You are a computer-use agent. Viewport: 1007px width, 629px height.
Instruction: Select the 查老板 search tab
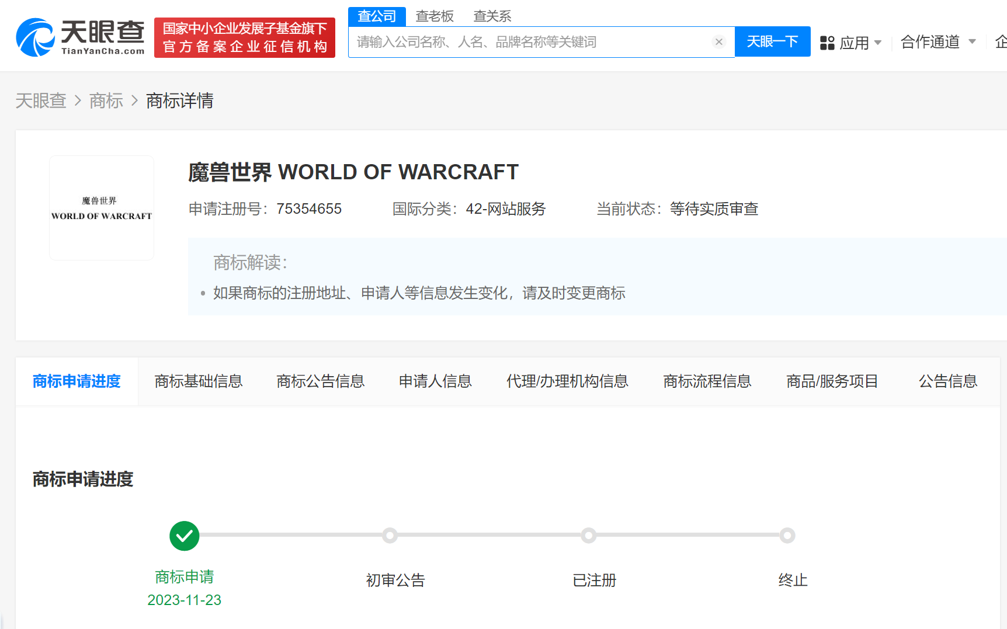coord(435,16)
